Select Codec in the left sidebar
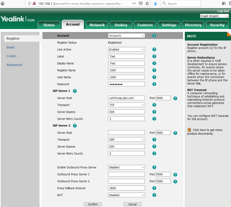 pos(11,56)
